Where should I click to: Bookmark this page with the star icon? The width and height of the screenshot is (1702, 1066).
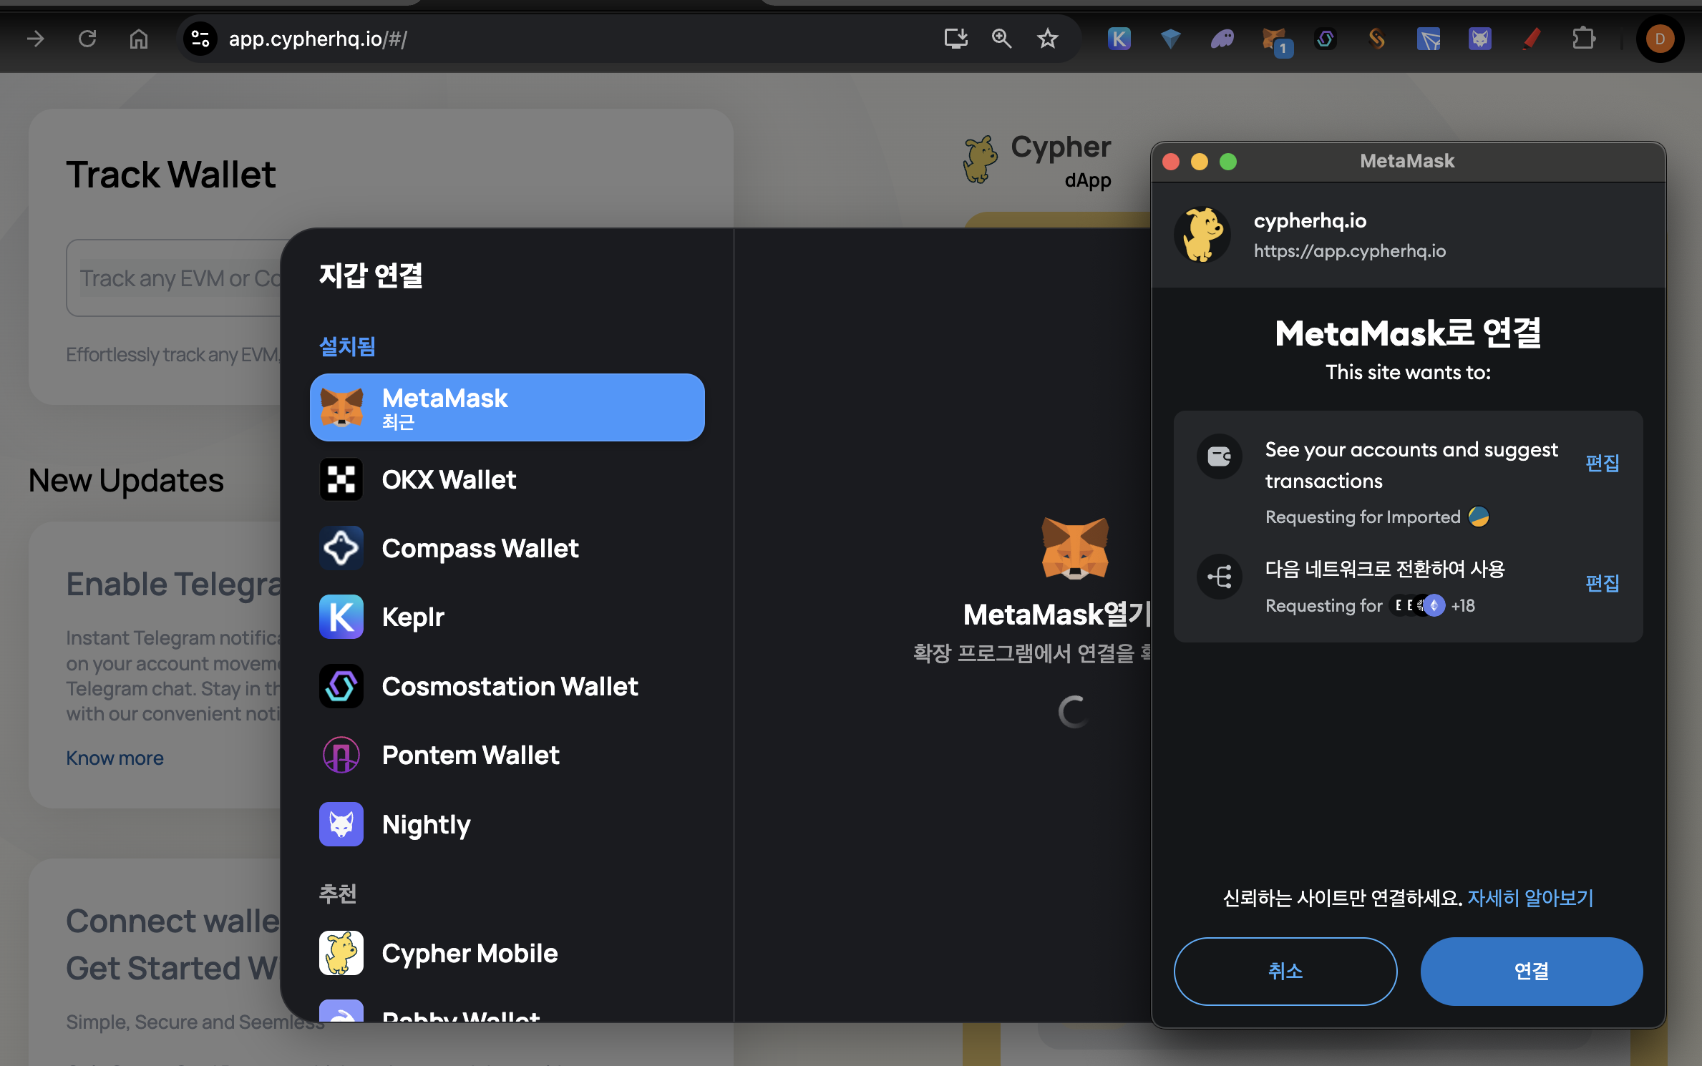click(x=1047, y=39)
